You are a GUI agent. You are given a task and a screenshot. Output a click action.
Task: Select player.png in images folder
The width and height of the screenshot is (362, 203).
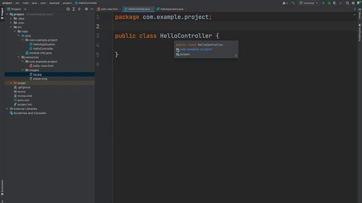point(40,79)
